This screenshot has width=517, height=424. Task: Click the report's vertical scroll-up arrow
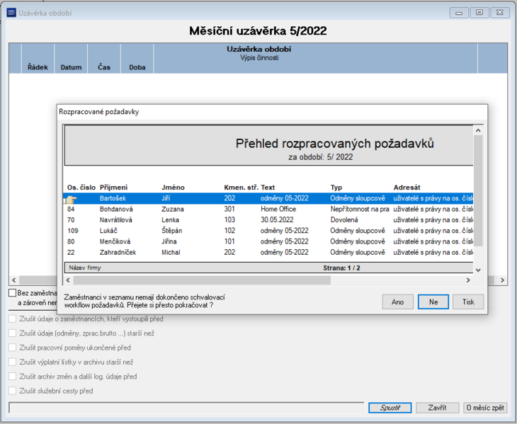(x=478, y=130)
